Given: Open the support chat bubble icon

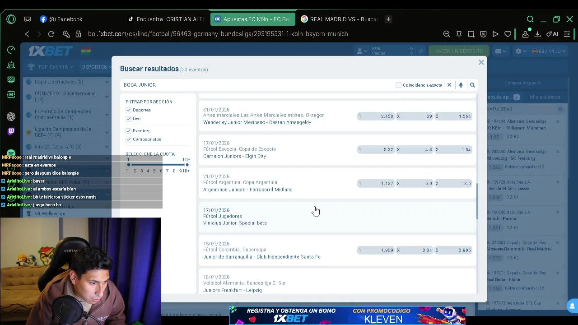Looking at the screenshot, I should click(573, 305).
